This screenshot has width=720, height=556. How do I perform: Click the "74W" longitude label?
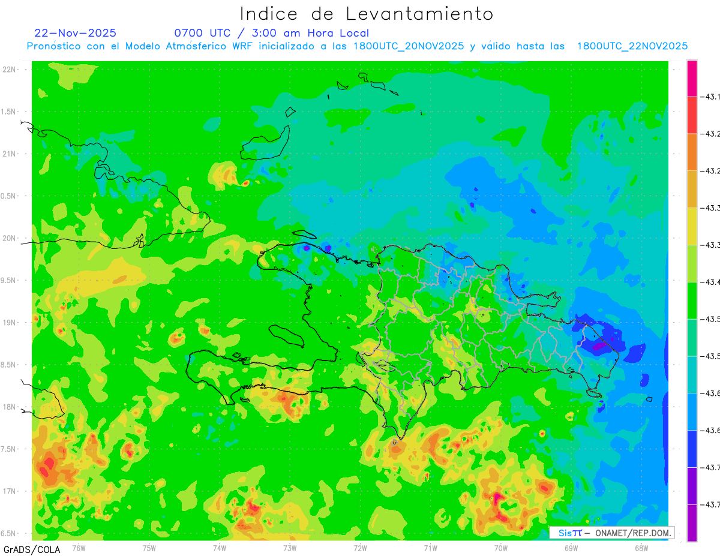220,548
